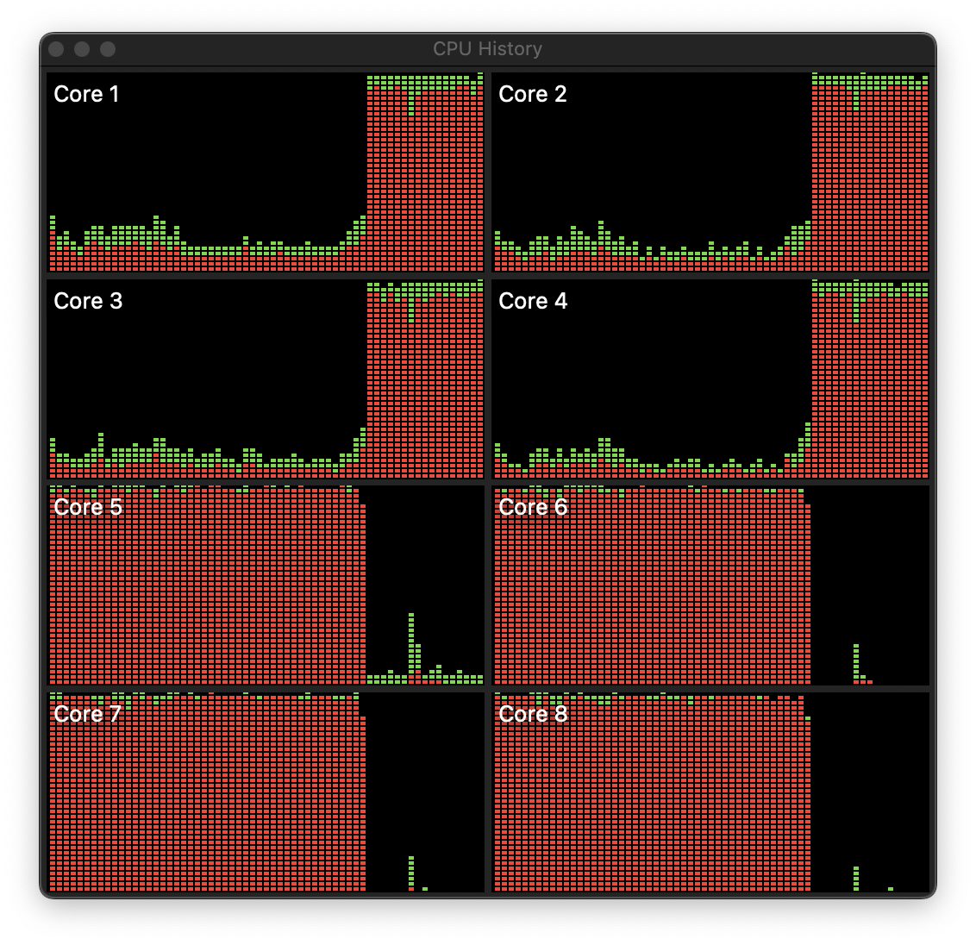Click the Core 2 label
This screenshot has width=976, height=945.
tap(532, 94)
